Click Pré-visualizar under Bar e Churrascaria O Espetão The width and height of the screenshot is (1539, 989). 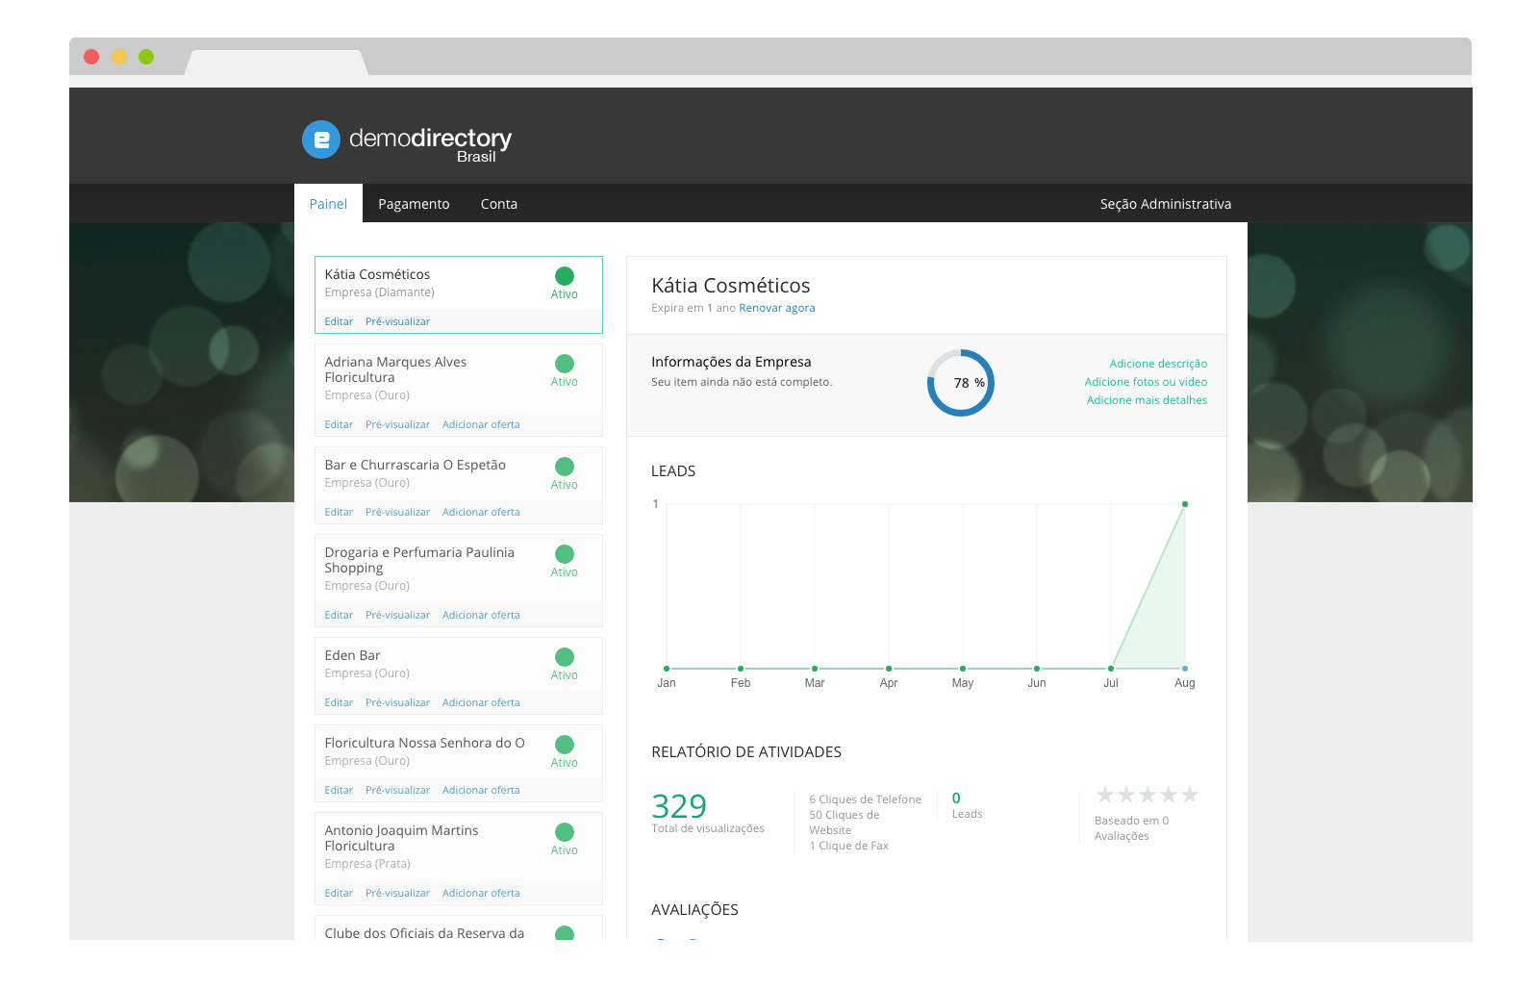tap(397, 512)
